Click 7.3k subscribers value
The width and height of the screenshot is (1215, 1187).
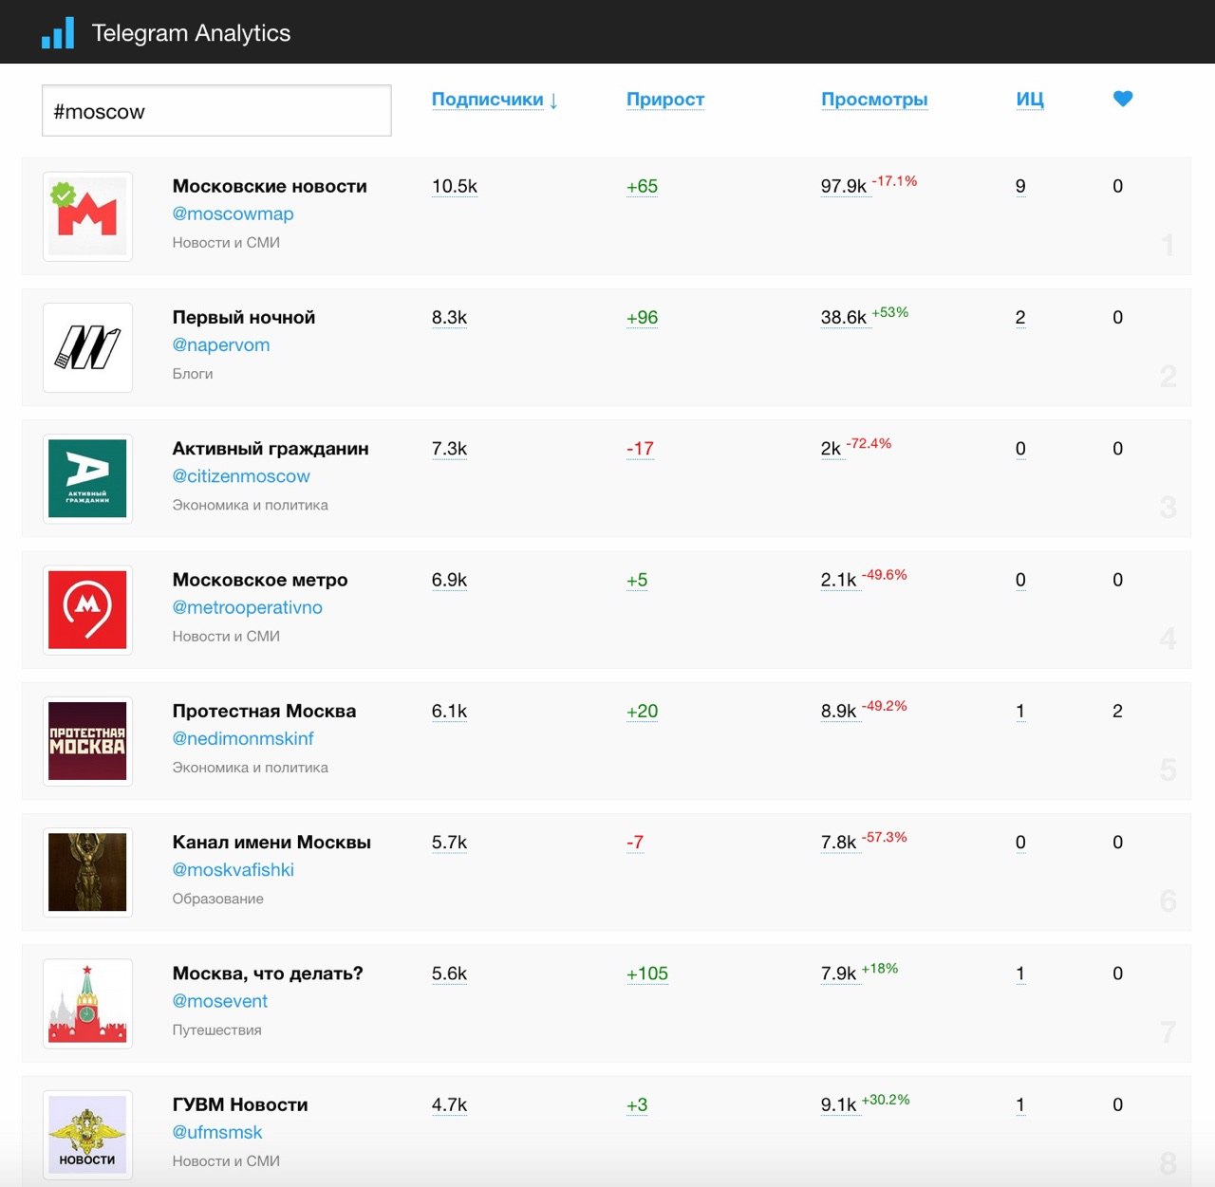coord(449,449)
